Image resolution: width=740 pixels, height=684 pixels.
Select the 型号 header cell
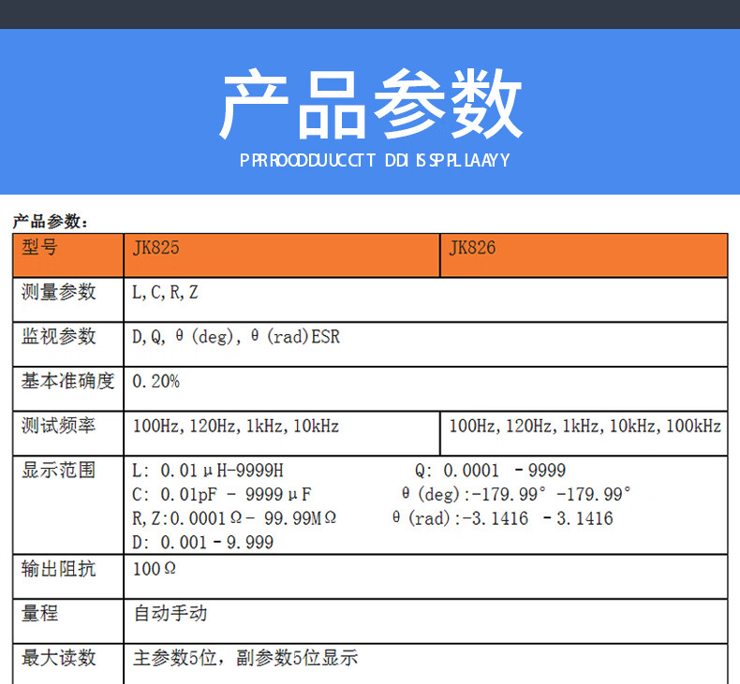(68, 255)
